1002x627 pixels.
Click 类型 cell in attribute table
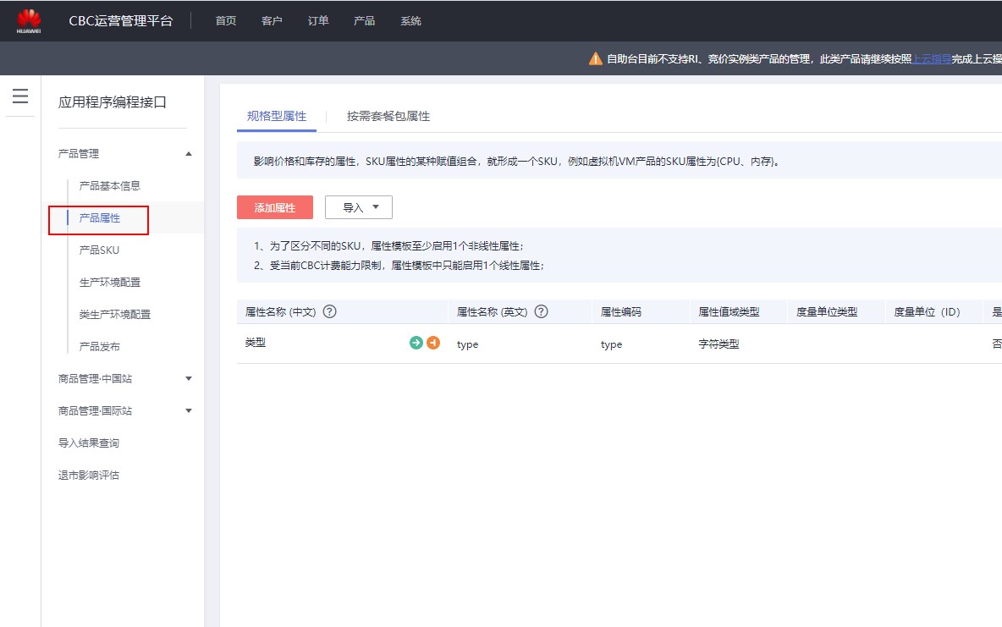(x=256, y=343)
